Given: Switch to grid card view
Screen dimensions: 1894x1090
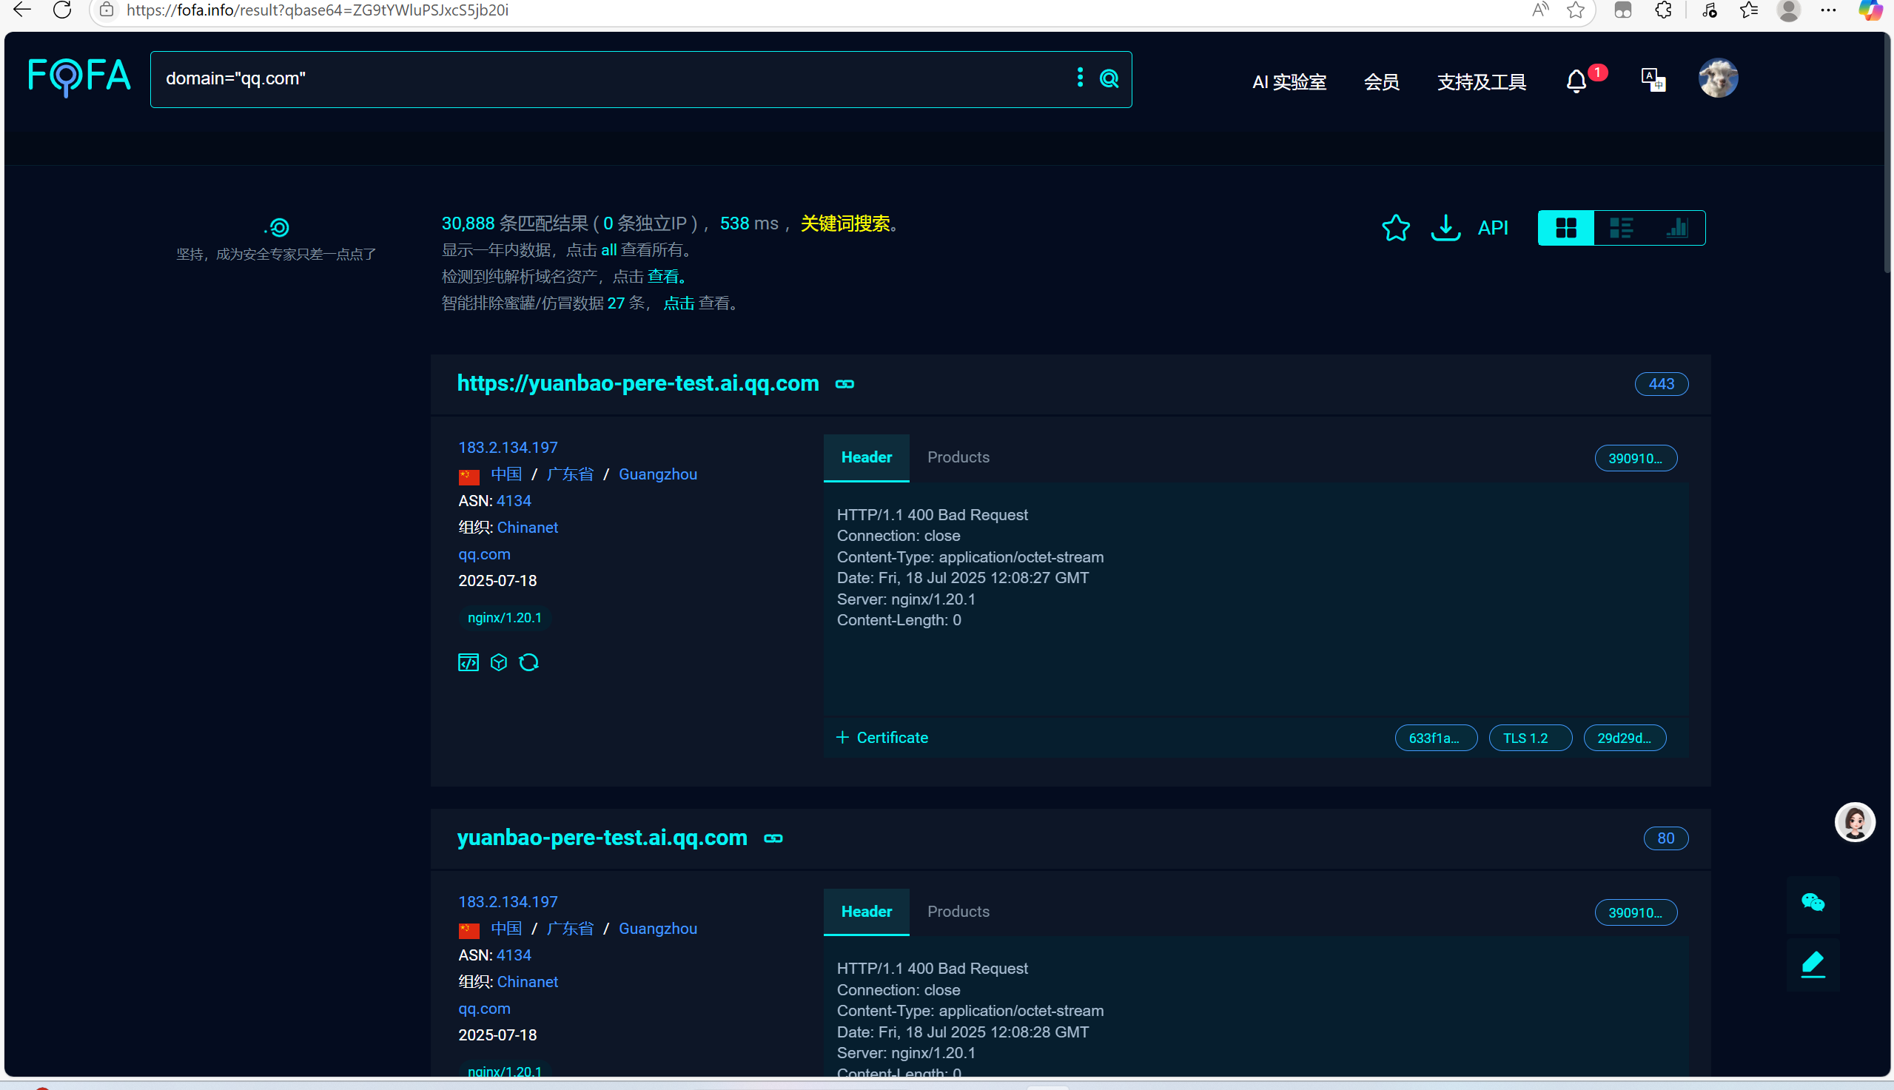Looking at the screenshot, I should [x=1565, y=228].
